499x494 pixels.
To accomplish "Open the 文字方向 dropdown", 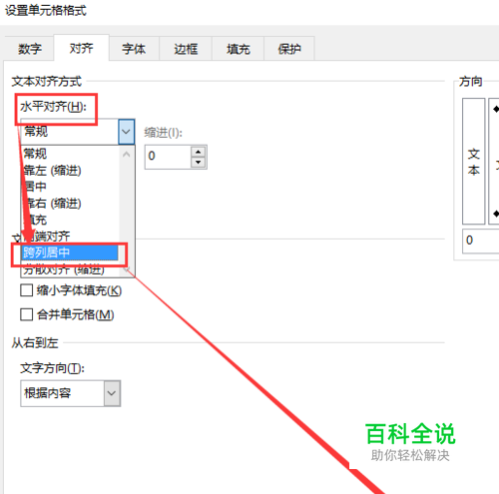I will click(x=112, y=393).
